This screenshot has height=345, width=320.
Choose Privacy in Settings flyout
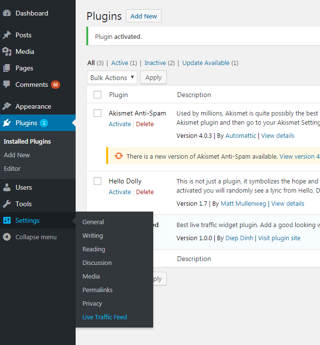tap(92, 304)
